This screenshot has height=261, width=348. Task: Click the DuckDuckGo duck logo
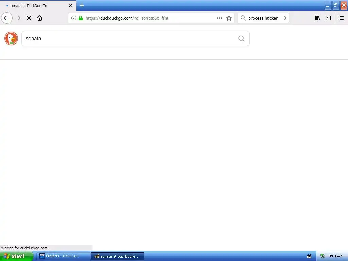point(11,38)
